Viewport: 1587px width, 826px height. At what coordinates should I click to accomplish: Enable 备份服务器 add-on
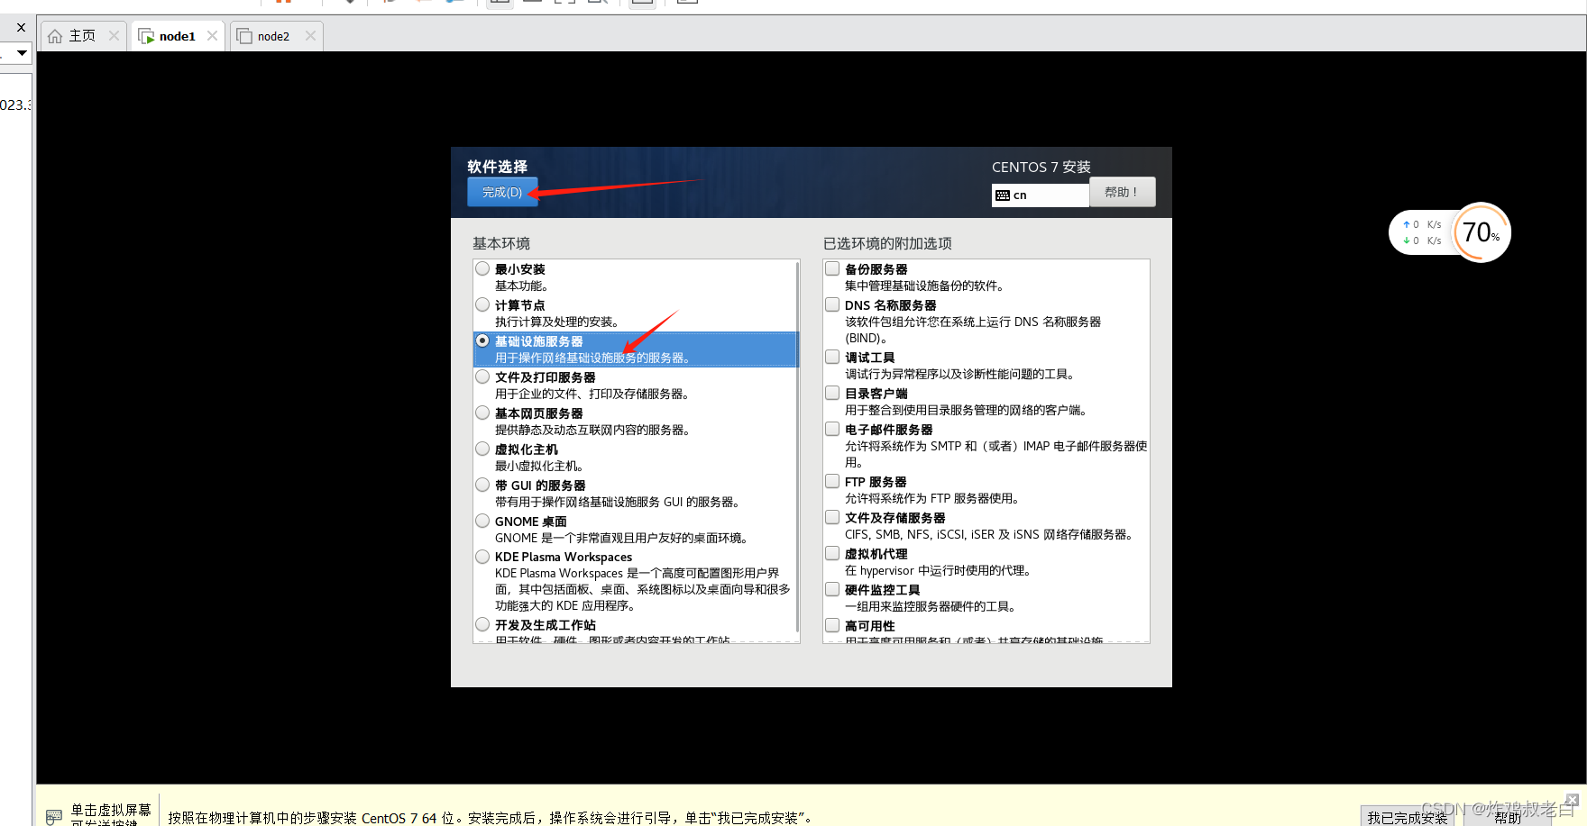tap(832, 268)
